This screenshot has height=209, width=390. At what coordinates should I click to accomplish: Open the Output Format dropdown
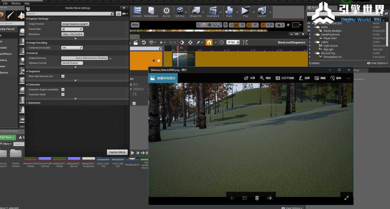pyautogui.click(x=75, y=24)
